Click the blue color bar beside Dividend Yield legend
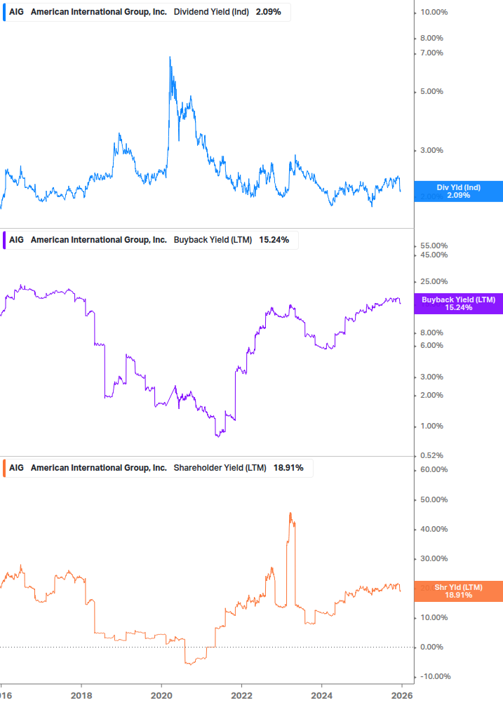Viewport: 503px width, 705px height. point(4,12)
